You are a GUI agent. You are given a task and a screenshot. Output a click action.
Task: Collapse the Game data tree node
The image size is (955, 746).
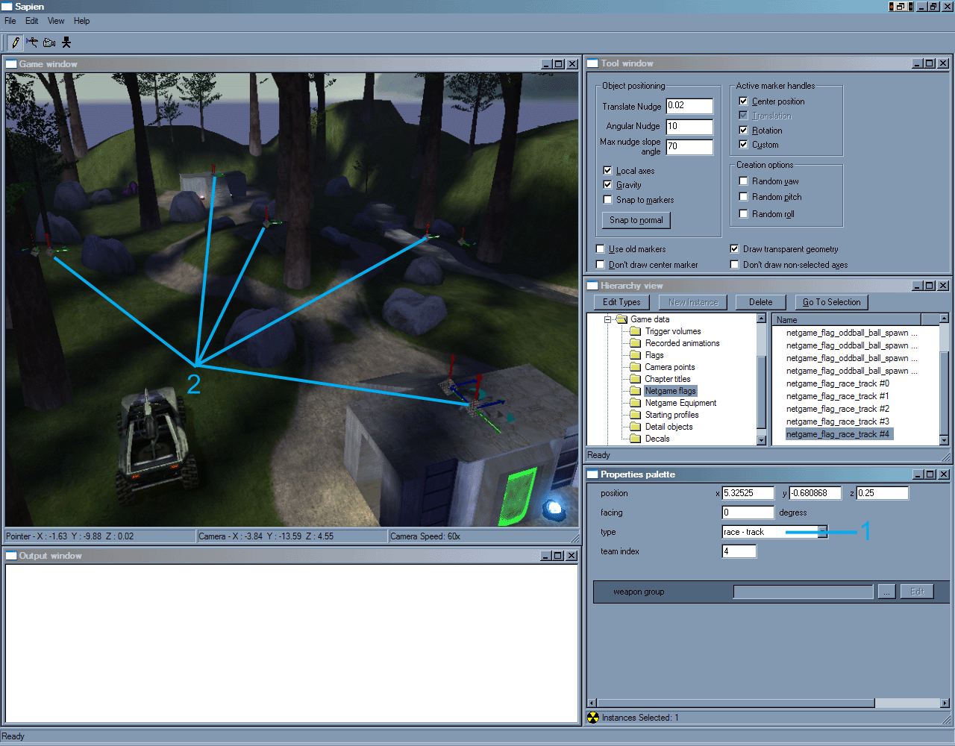pos(607,319)
